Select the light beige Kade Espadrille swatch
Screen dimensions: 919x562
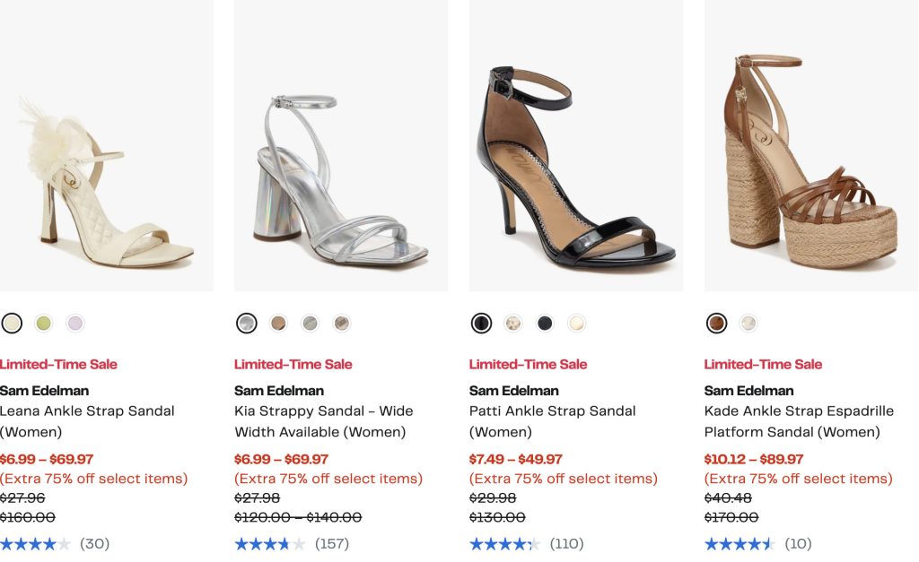point(748,323)
